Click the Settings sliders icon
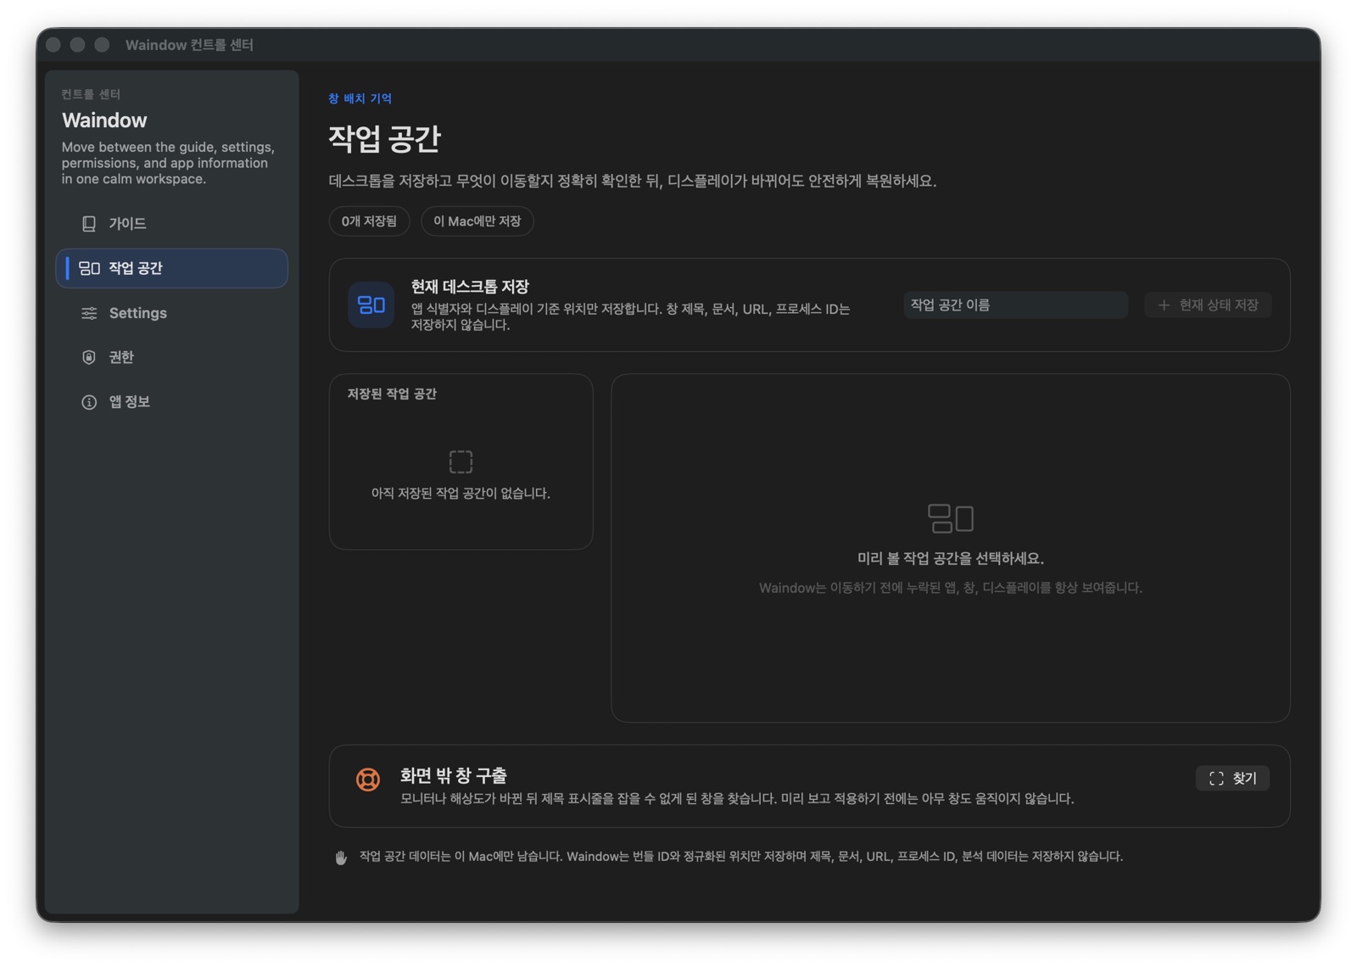Screen dimensions: 1357x967 click(x=89, y=313)
